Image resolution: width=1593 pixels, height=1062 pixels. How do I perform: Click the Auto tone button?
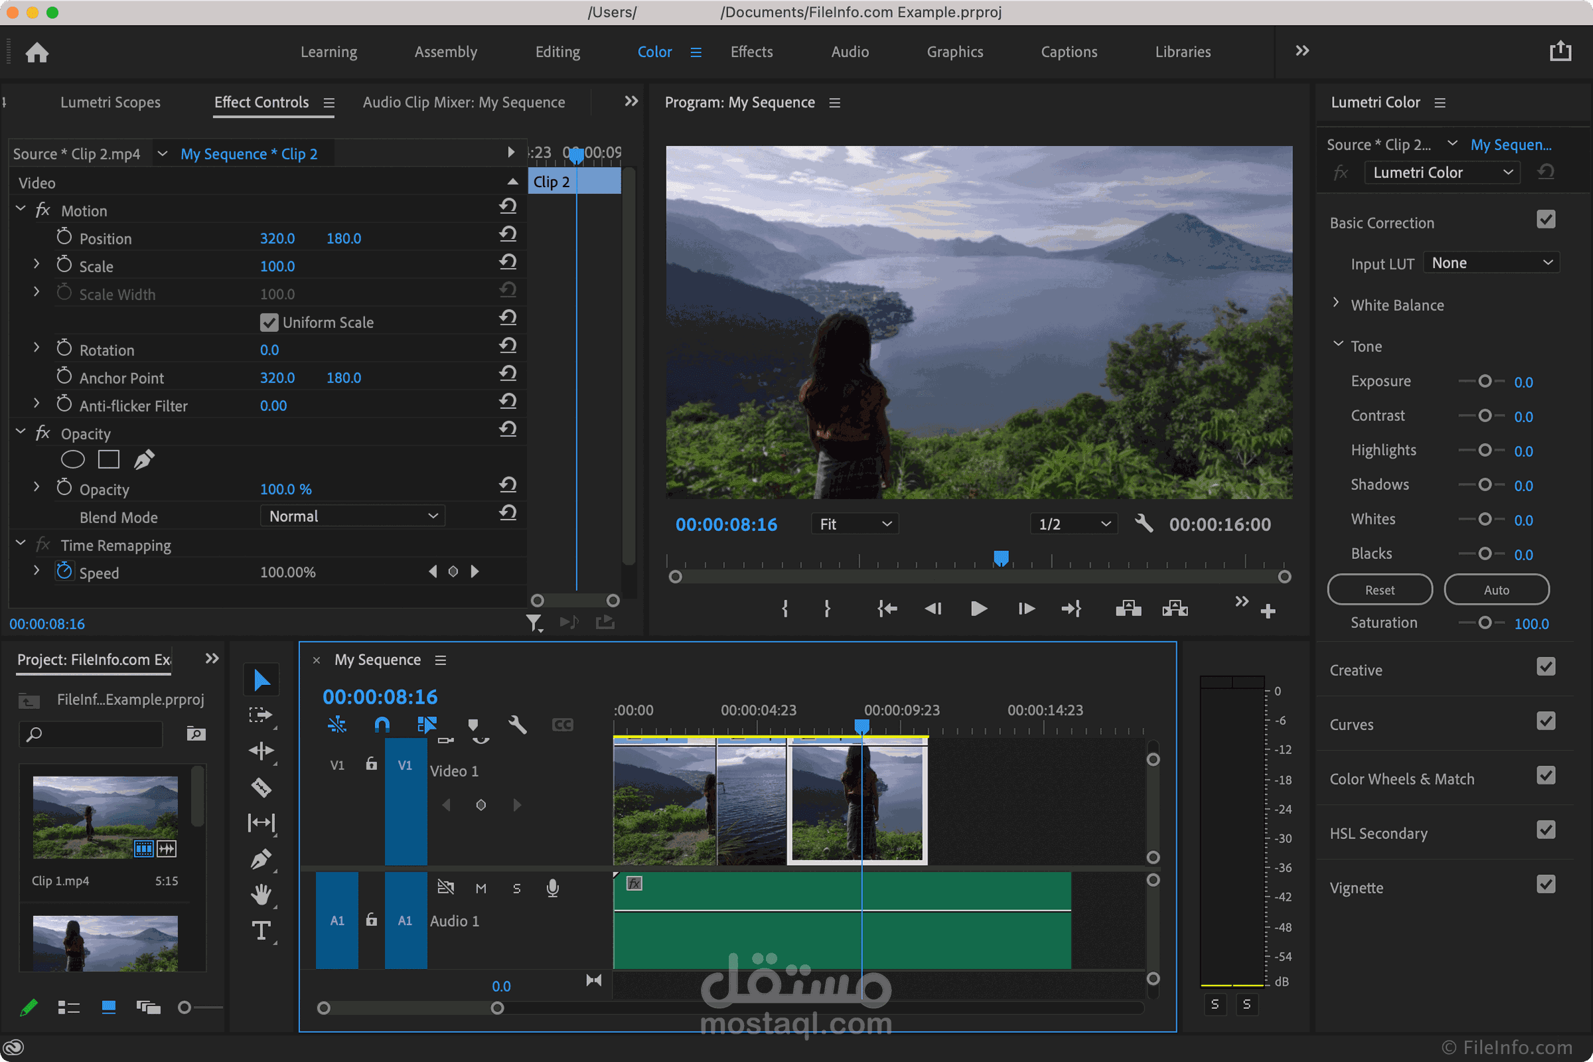tap(1495, 590)
